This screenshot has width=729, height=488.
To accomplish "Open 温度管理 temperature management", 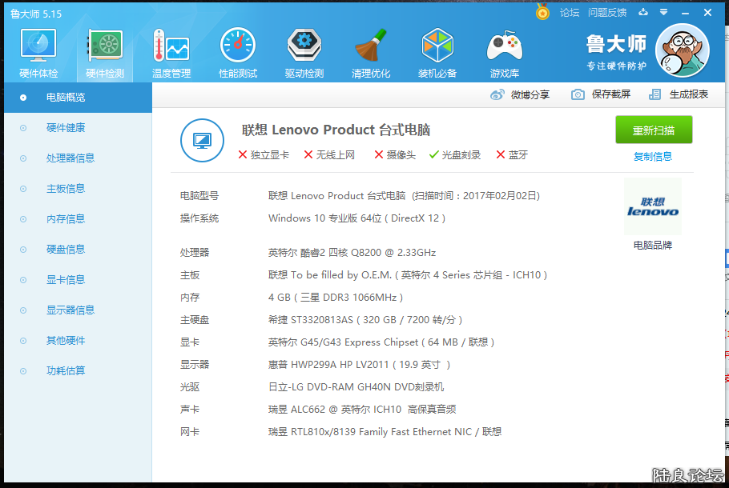I will coord(171,54).
